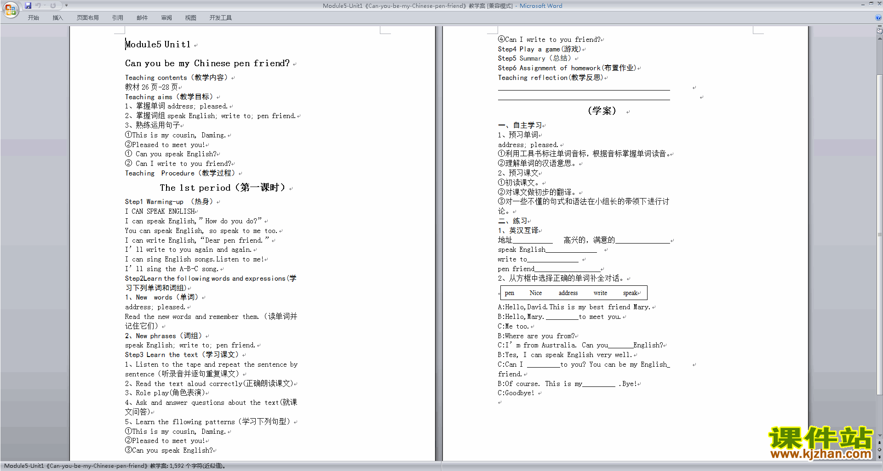Image resolution: width=883 pixels, height=471 pixels.
Task: Click 'Teaching reflection(教学反思)' line
Action: 550,78
